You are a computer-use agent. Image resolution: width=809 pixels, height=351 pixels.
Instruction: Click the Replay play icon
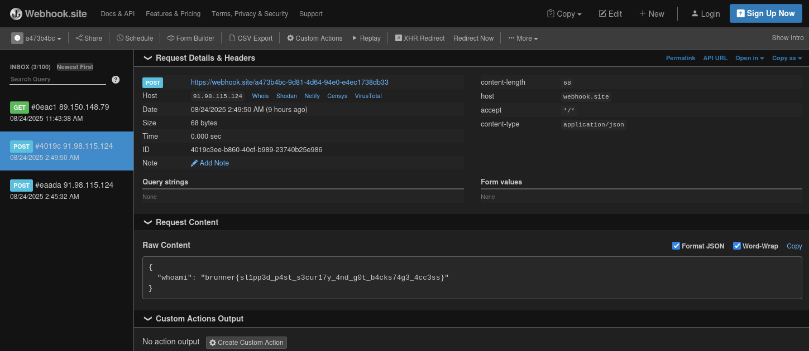click(355, 38)
